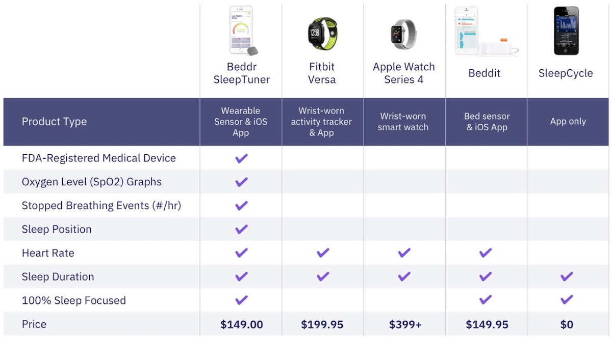Click Beddr's Oxygen Level checkmark
The image size is (612, 338).
(x=241, y=182)
